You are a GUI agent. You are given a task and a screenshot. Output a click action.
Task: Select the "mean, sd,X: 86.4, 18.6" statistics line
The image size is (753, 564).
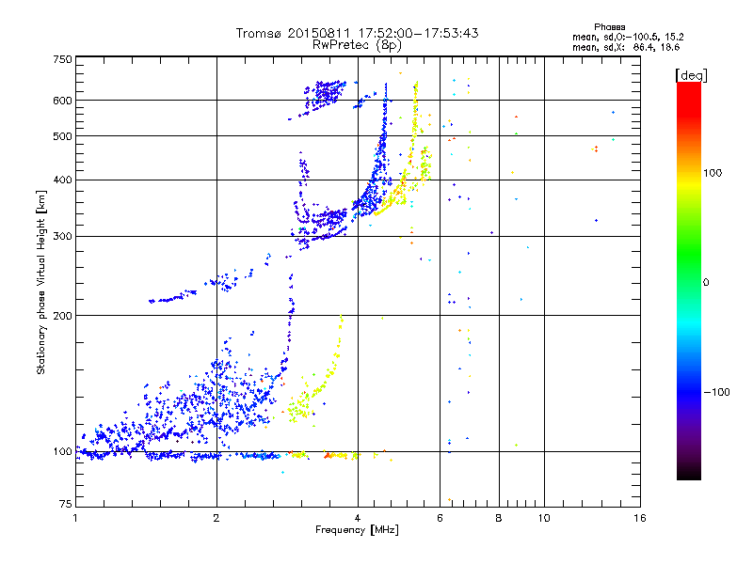626,47
